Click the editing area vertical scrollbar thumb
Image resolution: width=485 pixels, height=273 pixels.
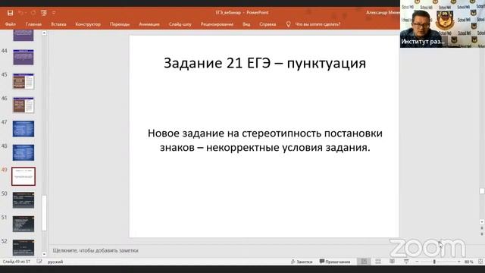coord(482,191)
